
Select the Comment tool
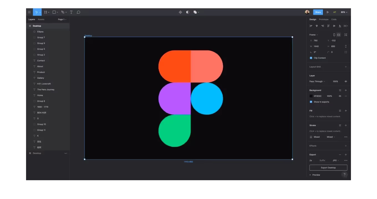78,12
